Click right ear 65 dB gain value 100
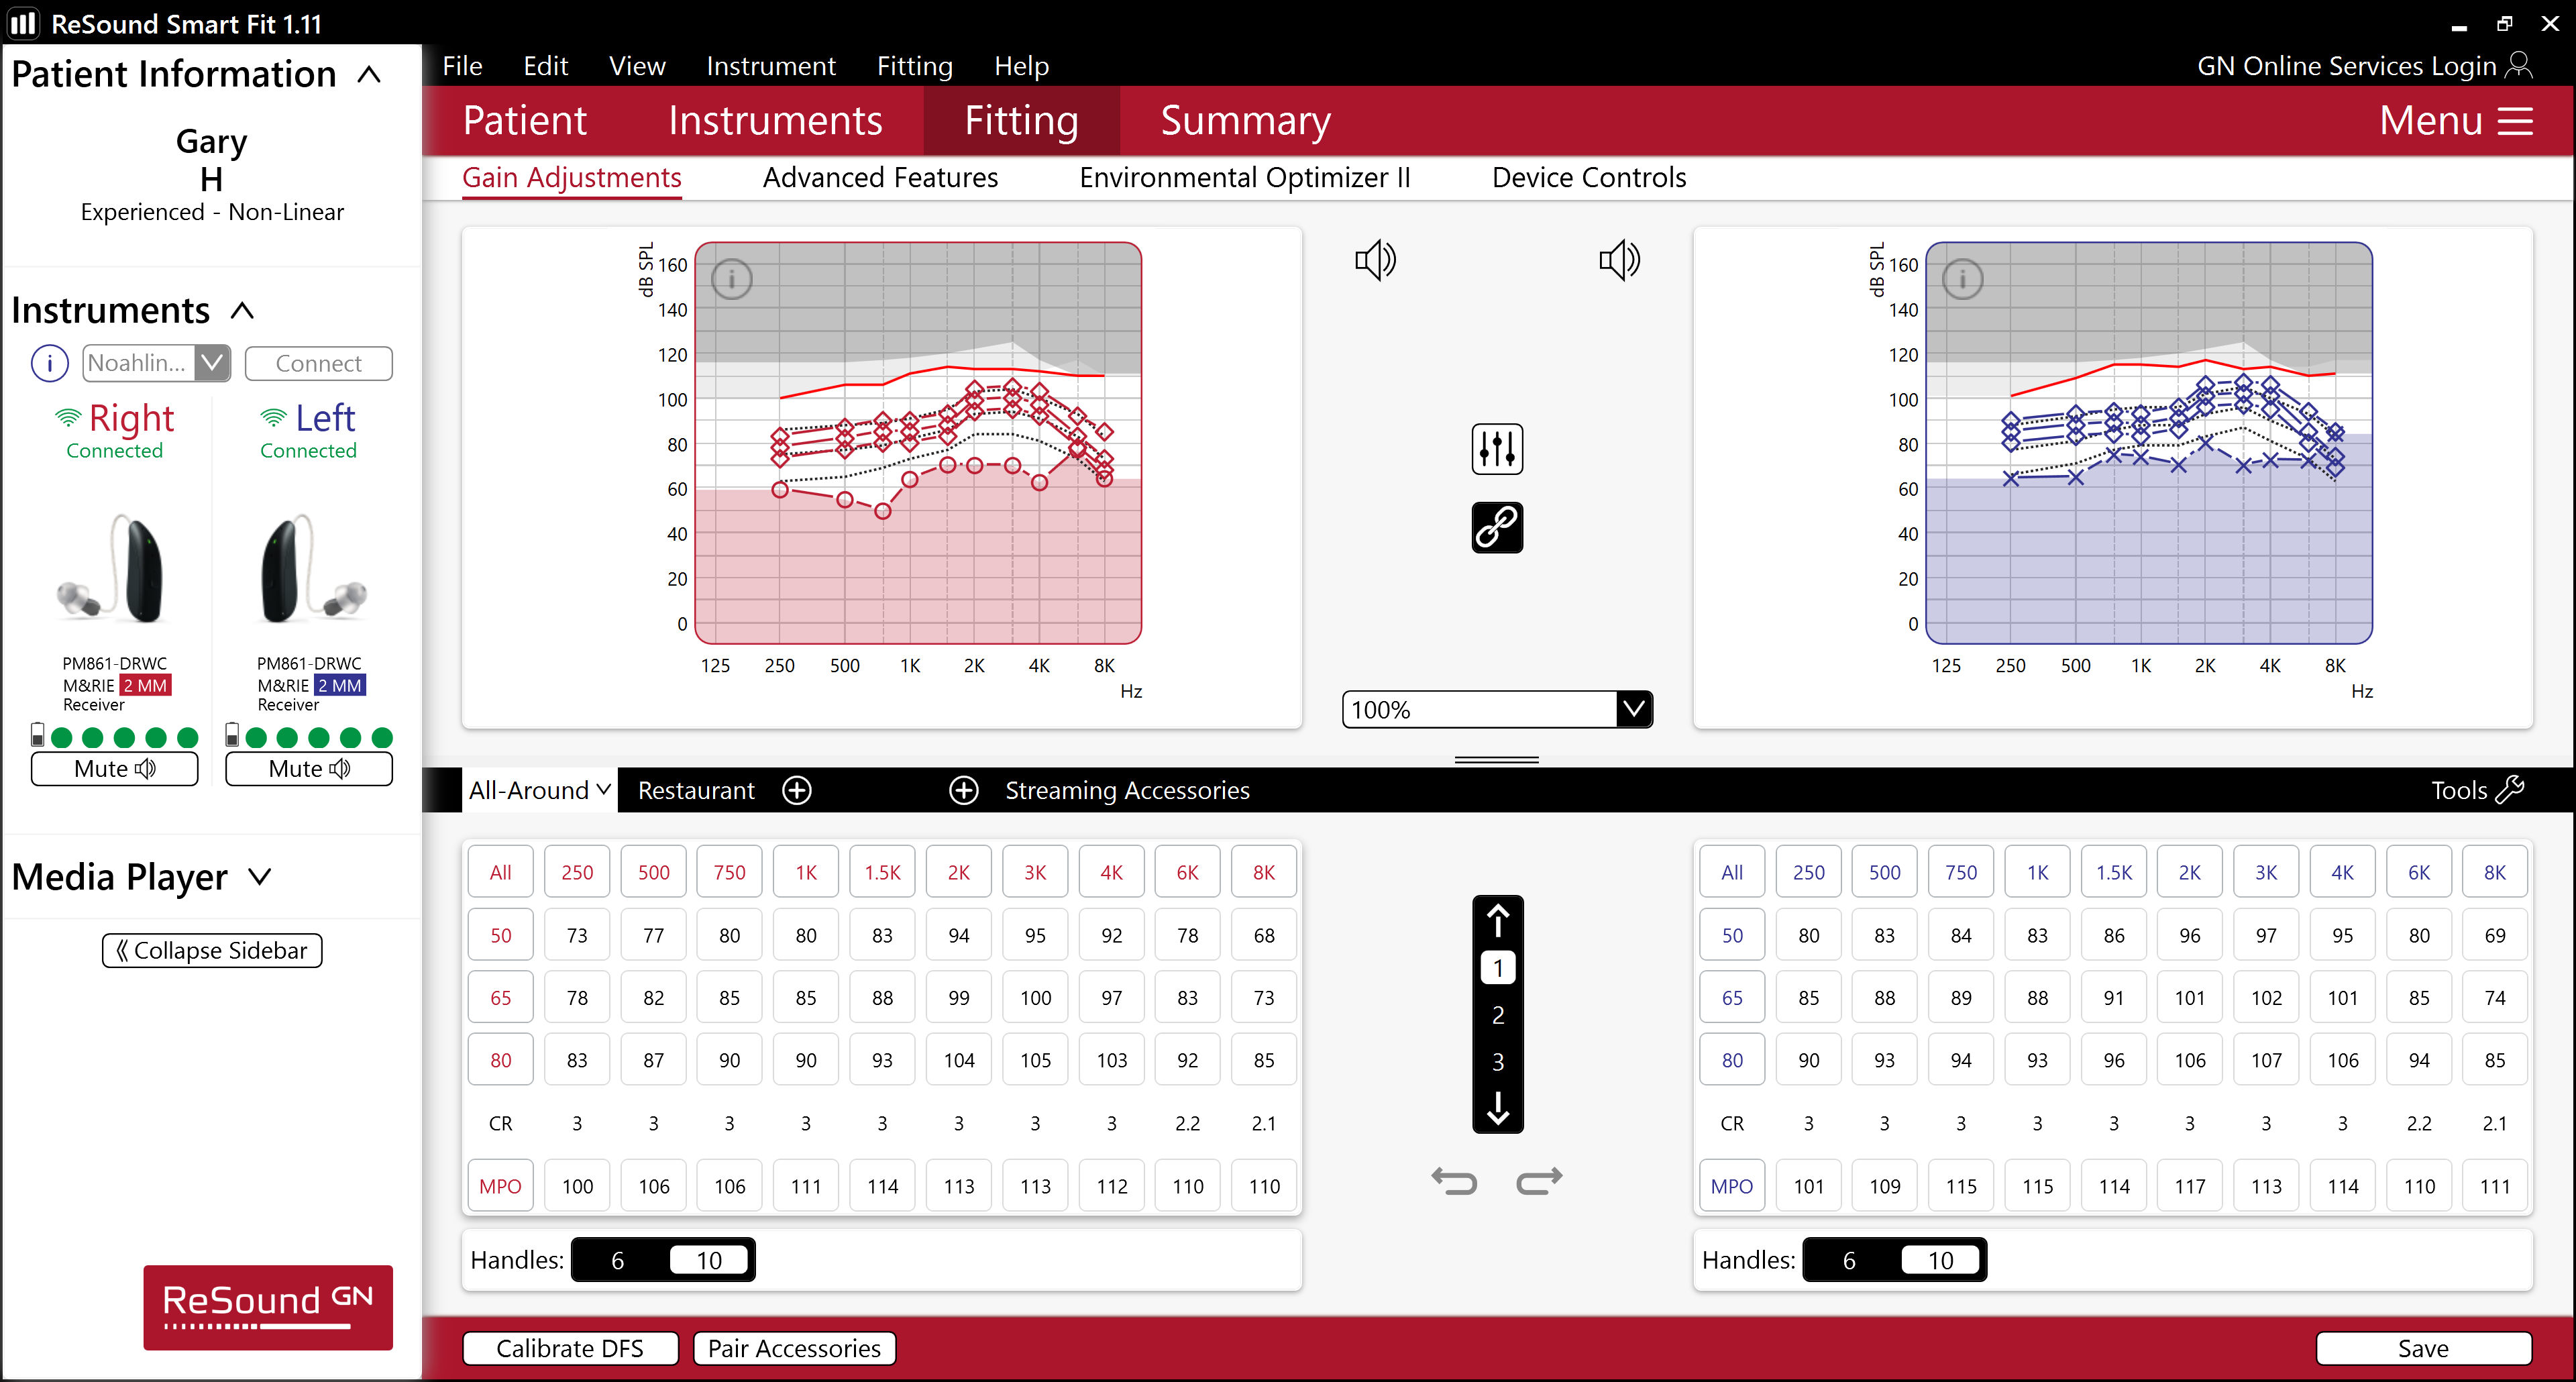The width and height of the screenshot is (2576, 1382). pos(1035,997)
